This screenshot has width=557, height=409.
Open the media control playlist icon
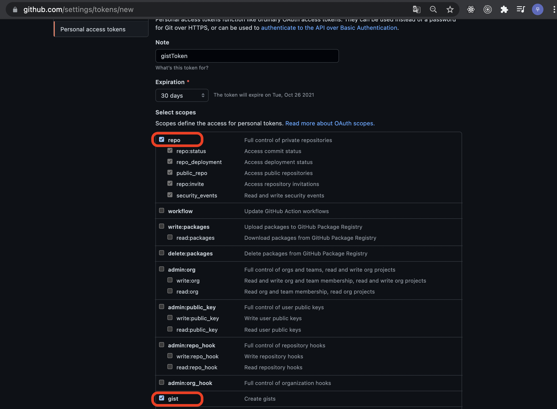coord(521,10)
